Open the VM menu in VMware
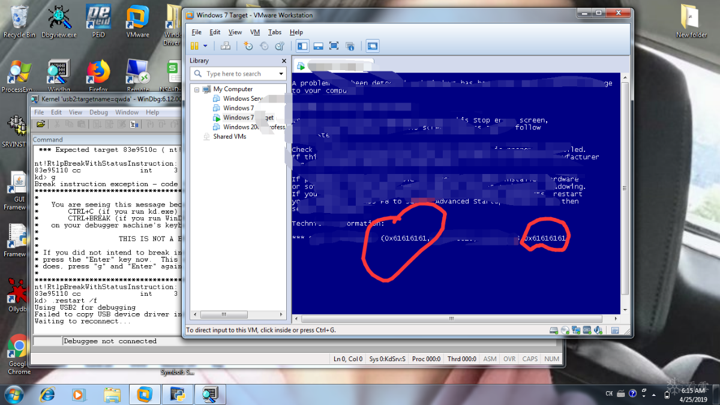This screenshot has height=405, width=720. [x=255, y=32]
